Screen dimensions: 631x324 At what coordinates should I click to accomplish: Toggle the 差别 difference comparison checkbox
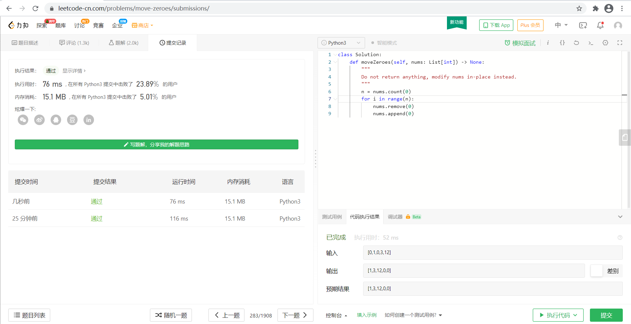(x=596, y=270)
